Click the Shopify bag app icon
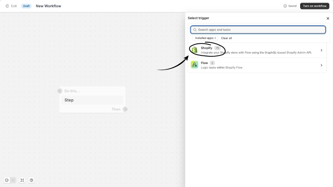Image resolution: width=333 pixels, height=187 pixels. click(194, 50)
